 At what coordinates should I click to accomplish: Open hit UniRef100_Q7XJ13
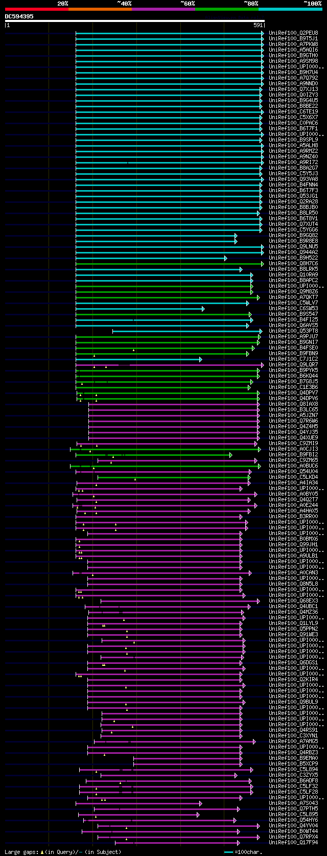tap(293, 89)
